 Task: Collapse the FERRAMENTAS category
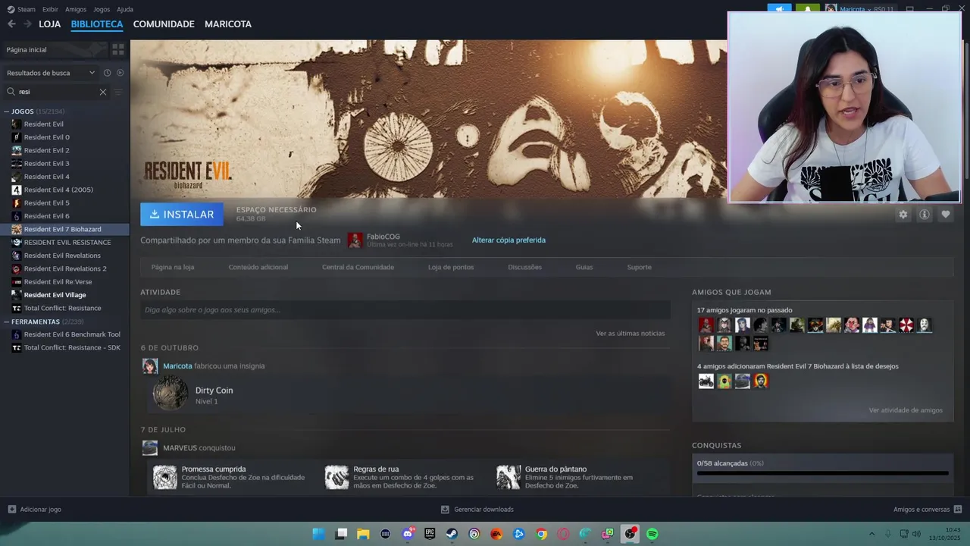7,322
